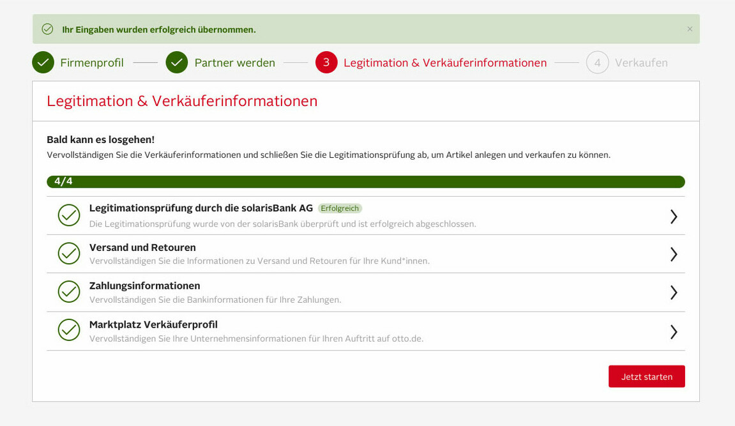Expand Zahlungsinformationen using its chevron
This screenshot has width=735, height=426.
tap(674, 293)
